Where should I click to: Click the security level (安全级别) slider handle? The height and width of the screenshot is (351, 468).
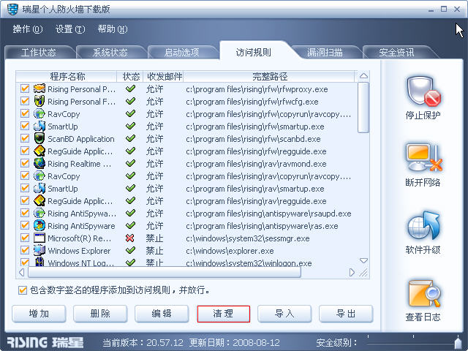click(458, 343)
